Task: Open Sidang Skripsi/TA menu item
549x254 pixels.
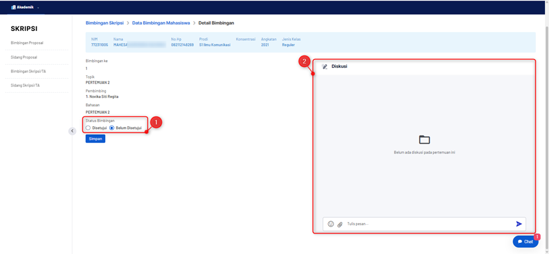Action: pos(25,85)
